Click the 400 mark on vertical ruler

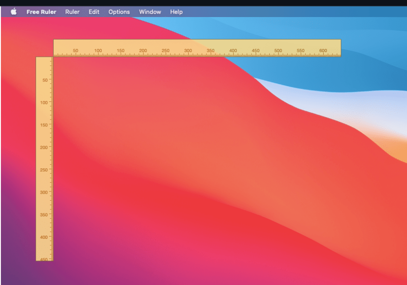point(44,237)
